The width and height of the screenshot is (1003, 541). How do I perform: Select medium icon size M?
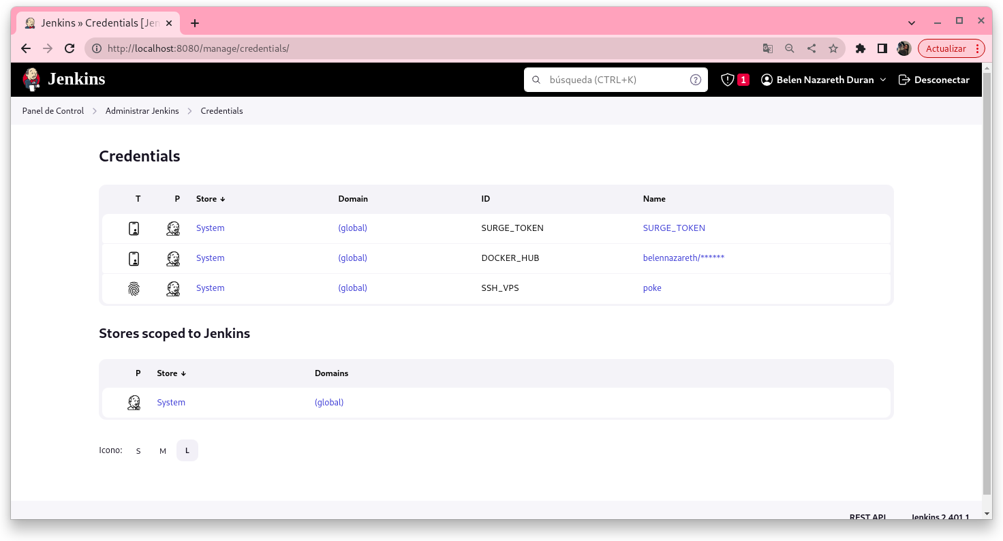tap(163, 451)
